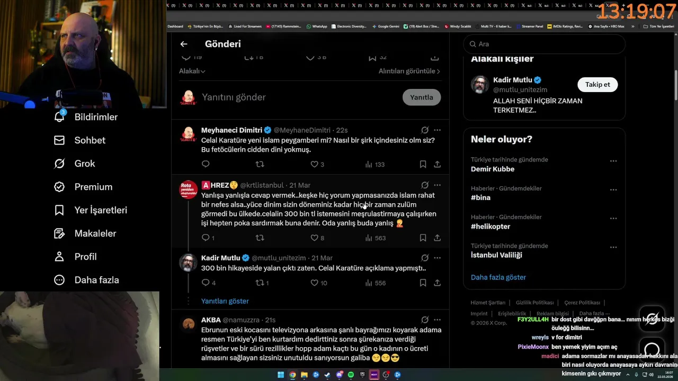Open Windows Start menu on the taskbar
The width and height of the screenshot is (678, 381).
[281, 375]
